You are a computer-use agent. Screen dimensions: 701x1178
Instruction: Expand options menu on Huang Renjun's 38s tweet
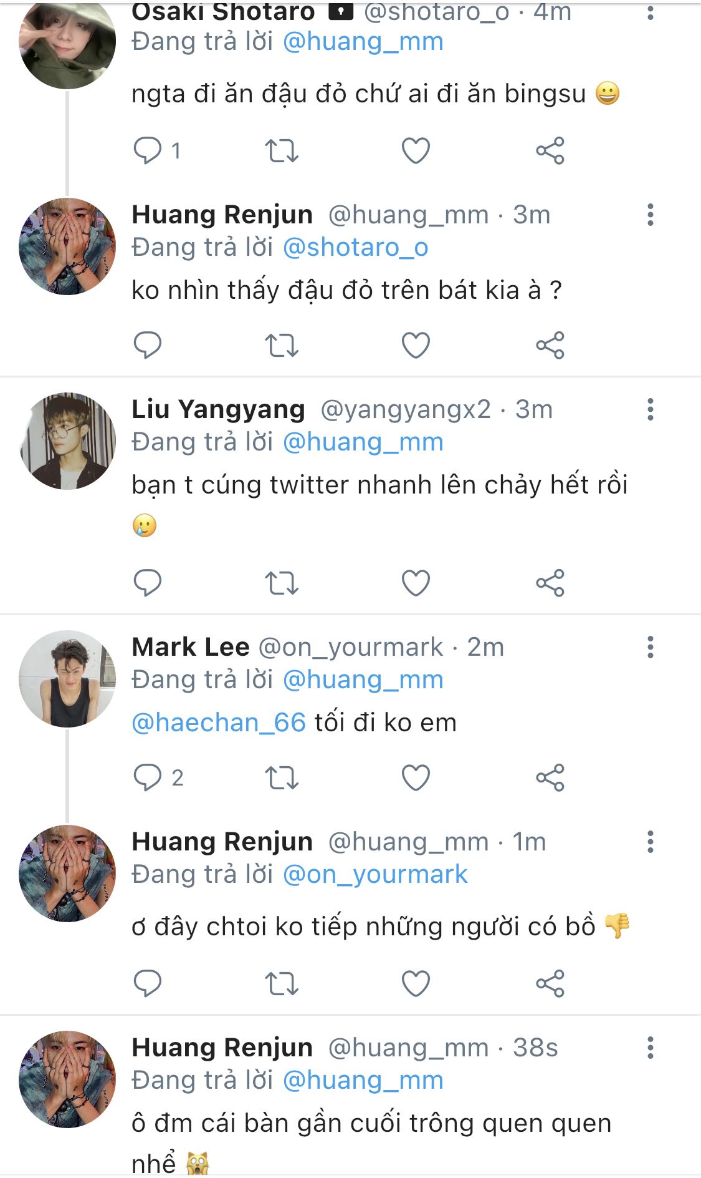[x=650, y=1048]
